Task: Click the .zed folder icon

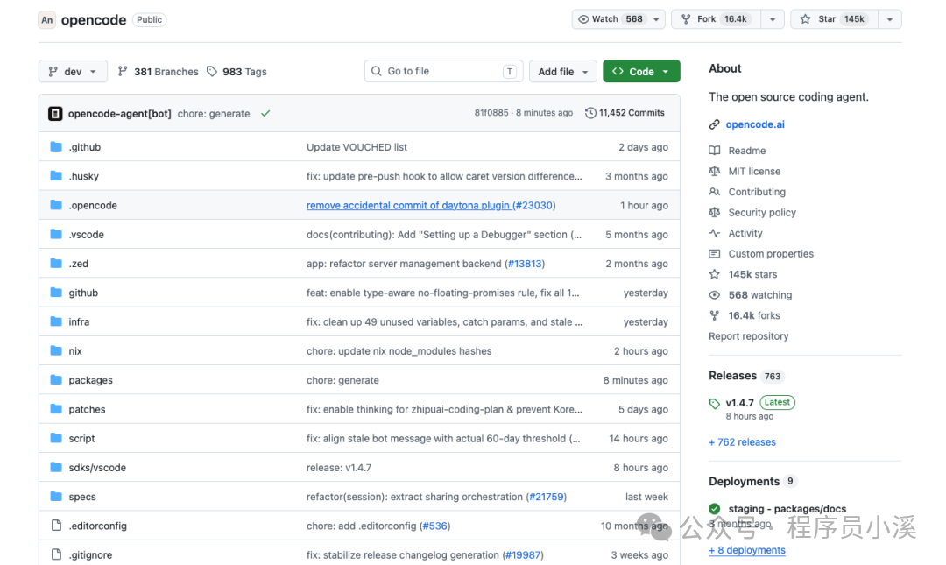Action: (x=56, y=263)
